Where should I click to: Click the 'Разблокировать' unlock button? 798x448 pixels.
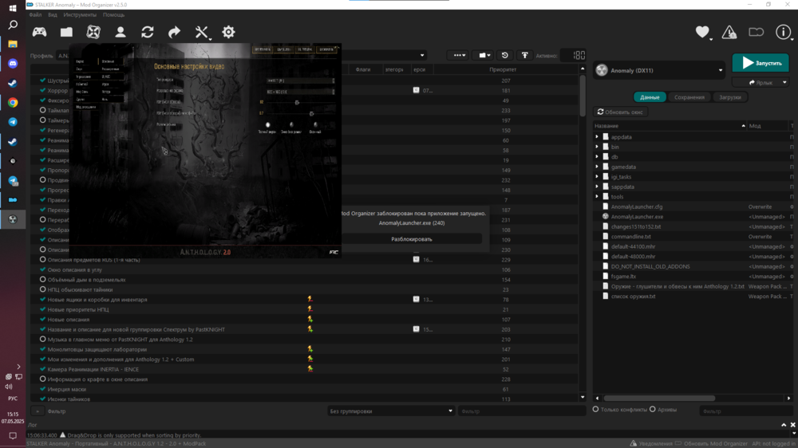click(x=412, y=239)
